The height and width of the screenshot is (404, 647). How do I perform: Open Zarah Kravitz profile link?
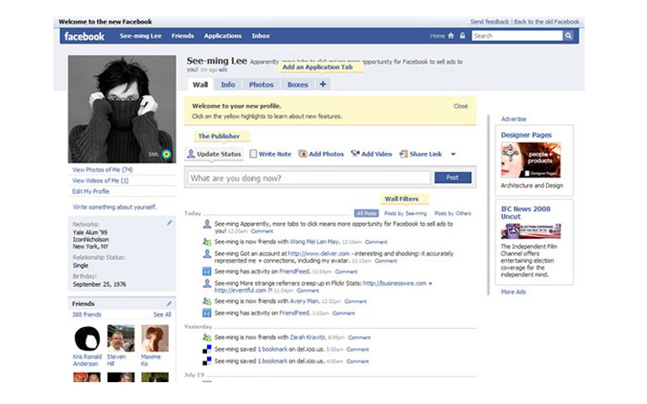[x=308, y=337]
